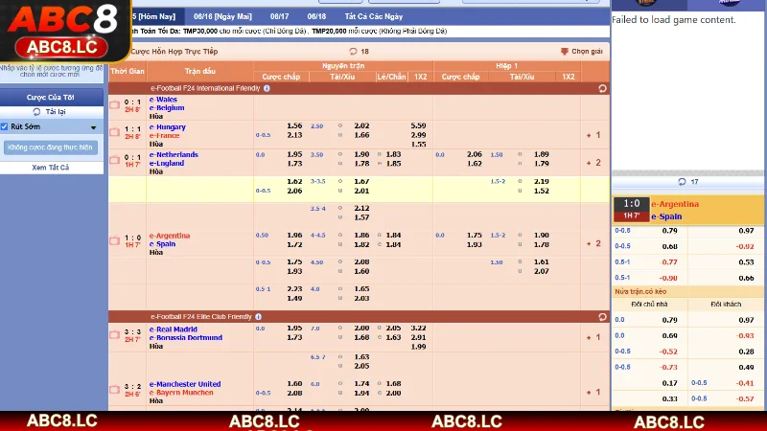Screen dimensions: 767x431
Task: Switch to the 06/16 Ngày Mai tab
Action: pyautogui.click(x=222, y=16)
